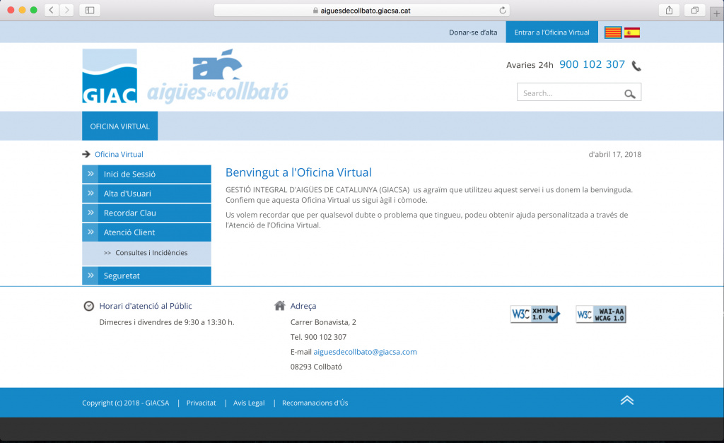This screenshot has width=724, height=443.
Task: Collapse Atenció Client using its chevron
Action: 90,232
